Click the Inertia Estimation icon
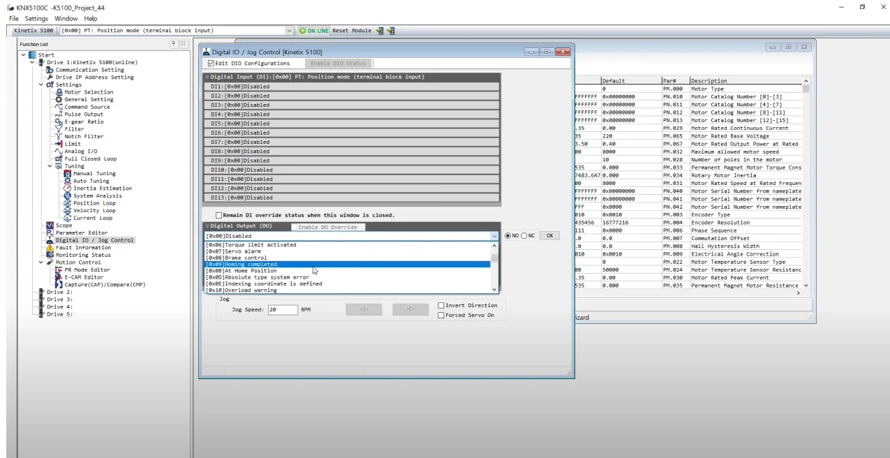This screenshot has width=890, height=458. coord(68,189)
